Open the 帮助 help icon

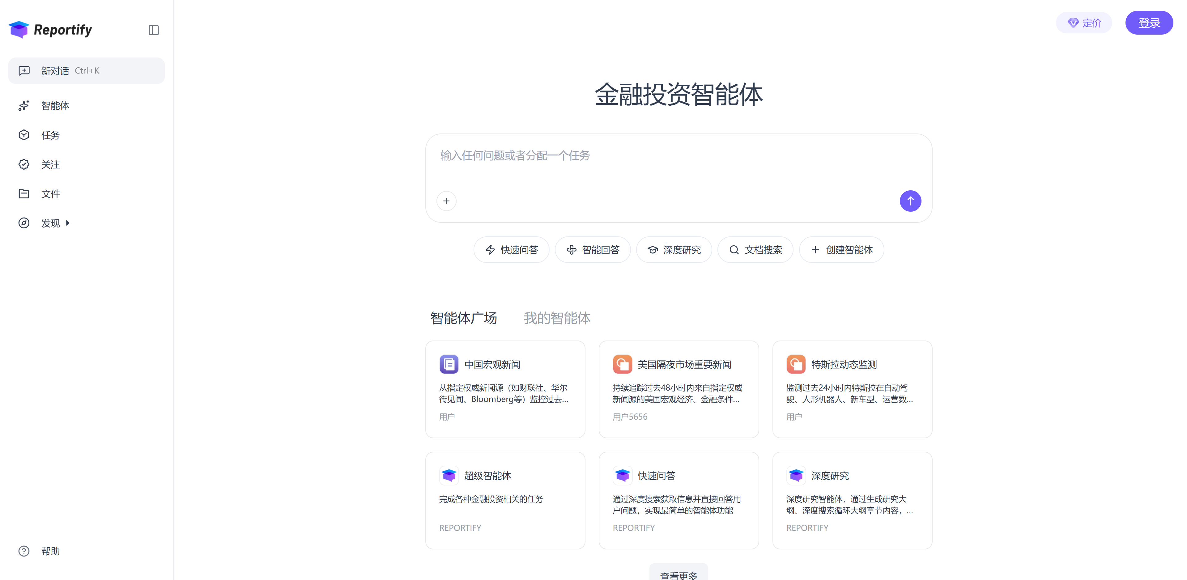(24, 551)
